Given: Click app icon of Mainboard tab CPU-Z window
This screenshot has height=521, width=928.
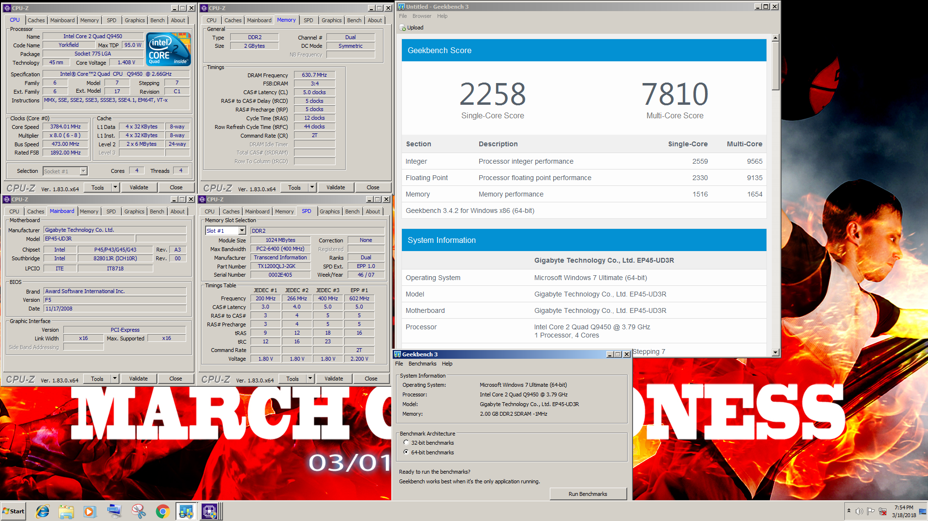Looking at the screenshot, I should (7, 199).
